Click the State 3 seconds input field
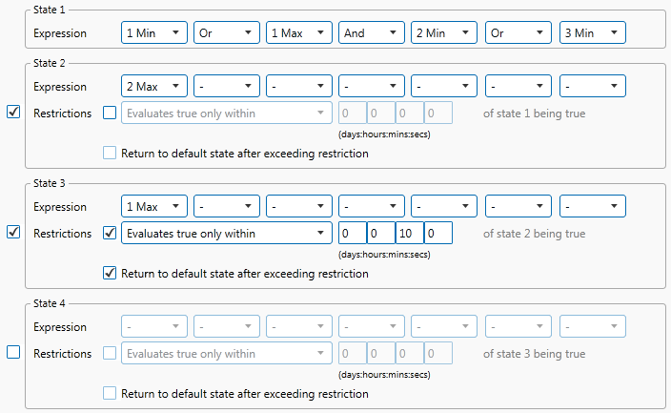 437,234
